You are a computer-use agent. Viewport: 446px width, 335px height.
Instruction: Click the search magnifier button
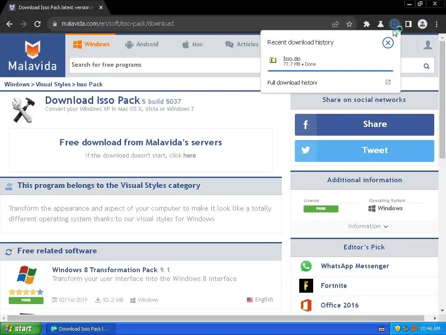(x=426, y=66)
